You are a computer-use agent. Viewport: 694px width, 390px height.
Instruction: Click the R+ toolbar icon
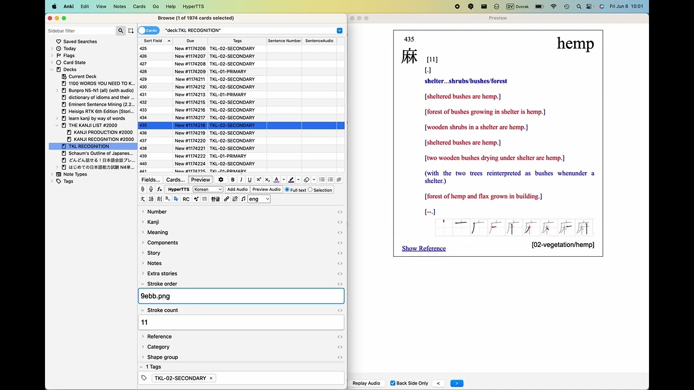[168, 199]
